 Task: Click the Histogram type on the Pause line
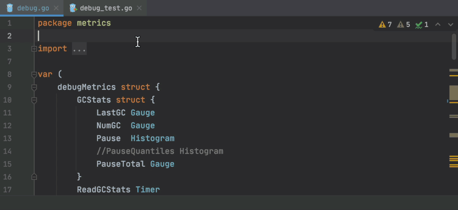(152, 138)
